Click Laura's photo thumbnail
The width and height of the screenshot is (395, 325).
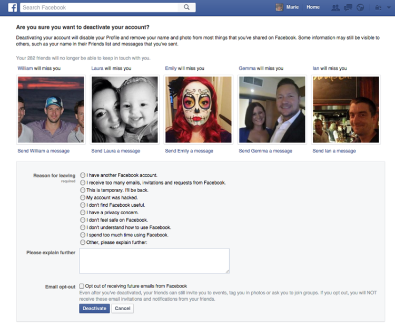coord(124,110)
